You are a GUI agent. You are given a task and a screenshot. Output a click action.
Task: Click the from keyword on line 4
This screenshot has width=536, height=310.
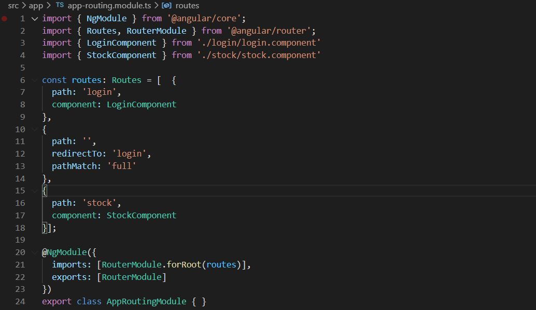click(x=181, y=55)
